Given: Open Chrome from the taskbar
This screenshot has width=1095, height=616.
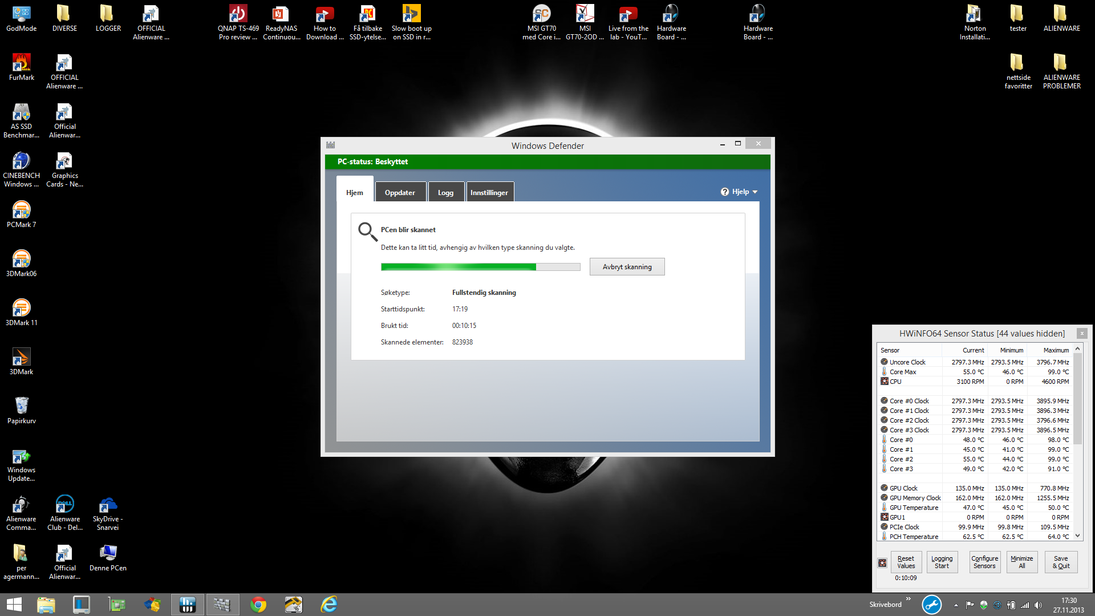Looking at the screenshot, I should [x=258, y=605].
